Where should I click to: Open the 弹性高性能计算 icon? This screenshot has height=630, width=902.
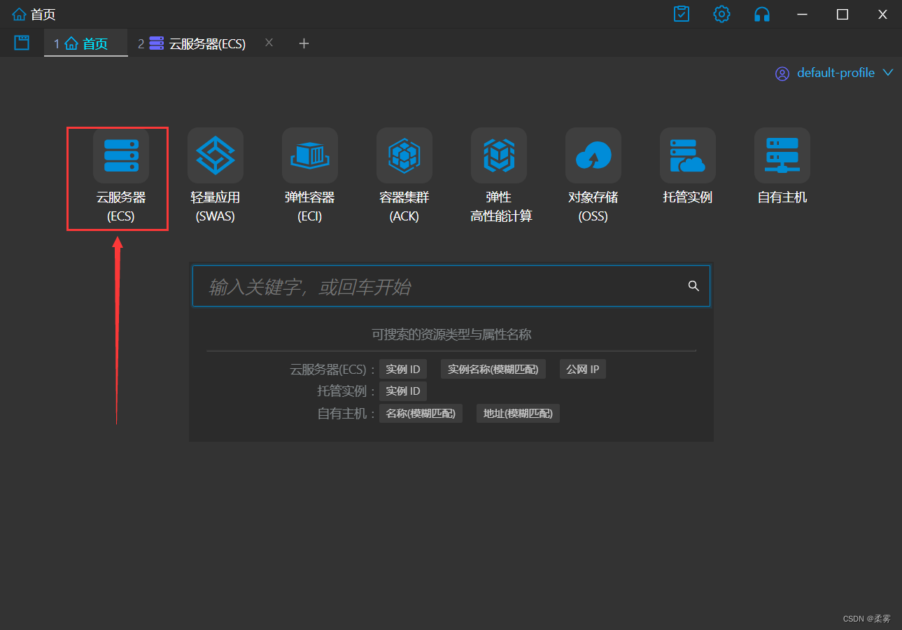499,155
